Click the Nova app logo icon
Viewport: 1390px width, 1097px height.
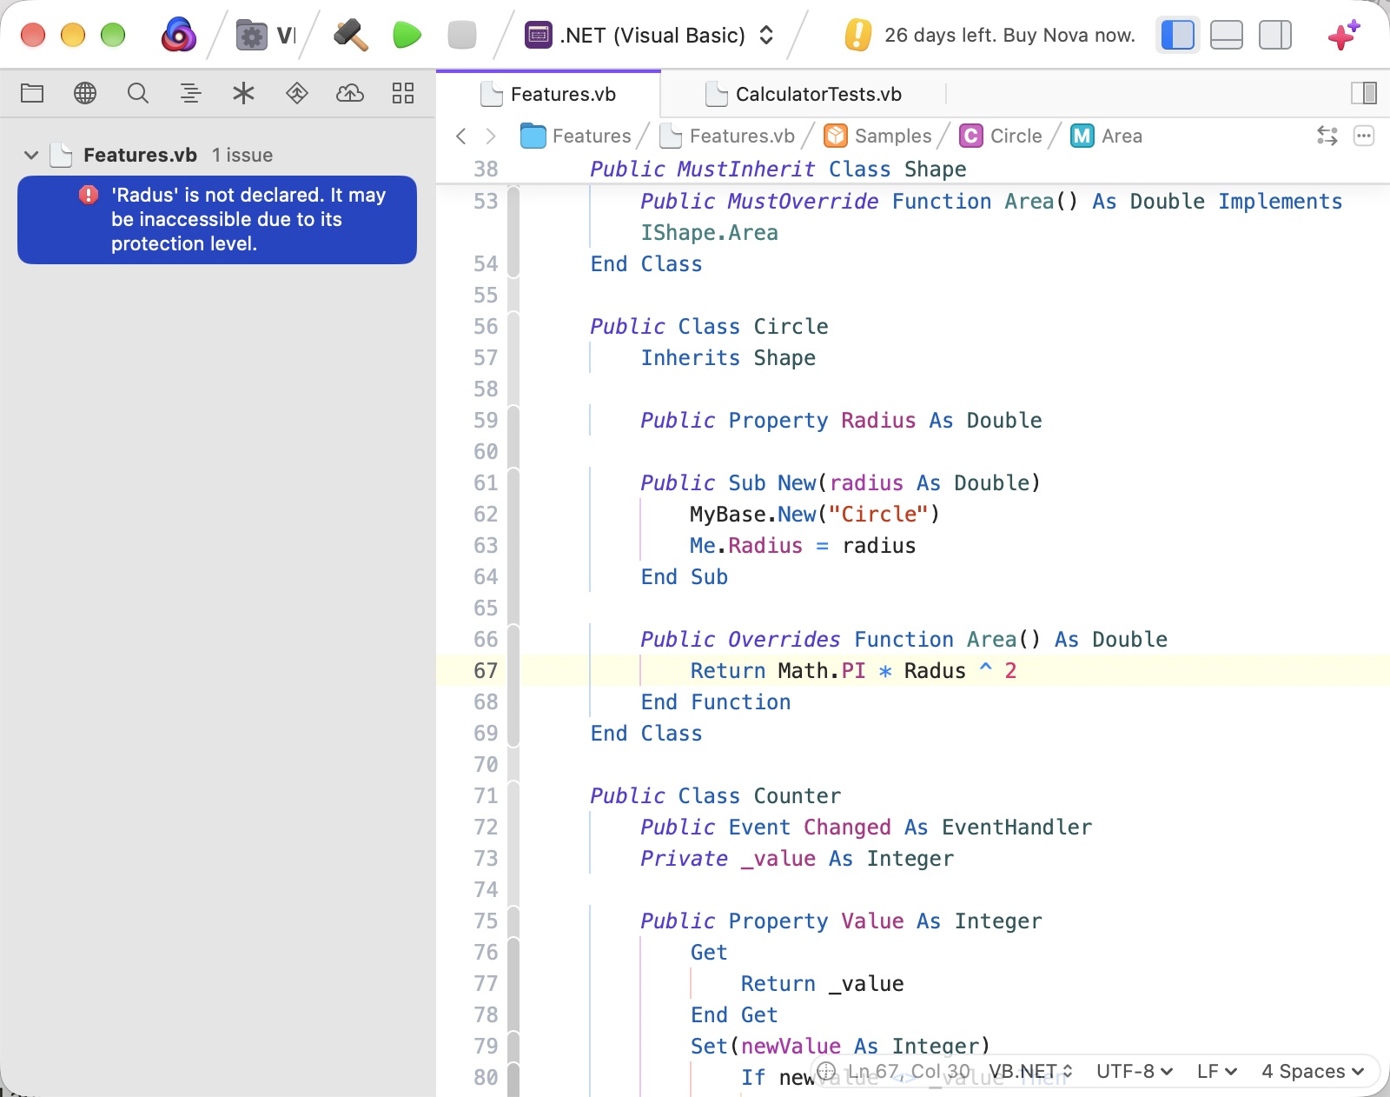(179, 35)
